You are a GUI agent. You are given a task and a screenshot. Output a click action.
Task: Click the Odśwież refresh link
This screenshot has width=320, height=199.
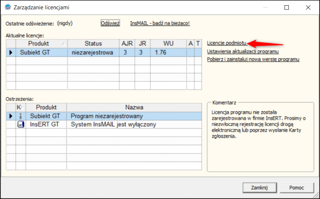(110, 23)
